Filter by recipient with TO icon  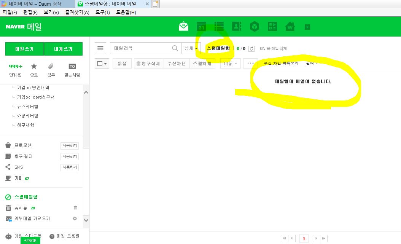pos(72,70)
